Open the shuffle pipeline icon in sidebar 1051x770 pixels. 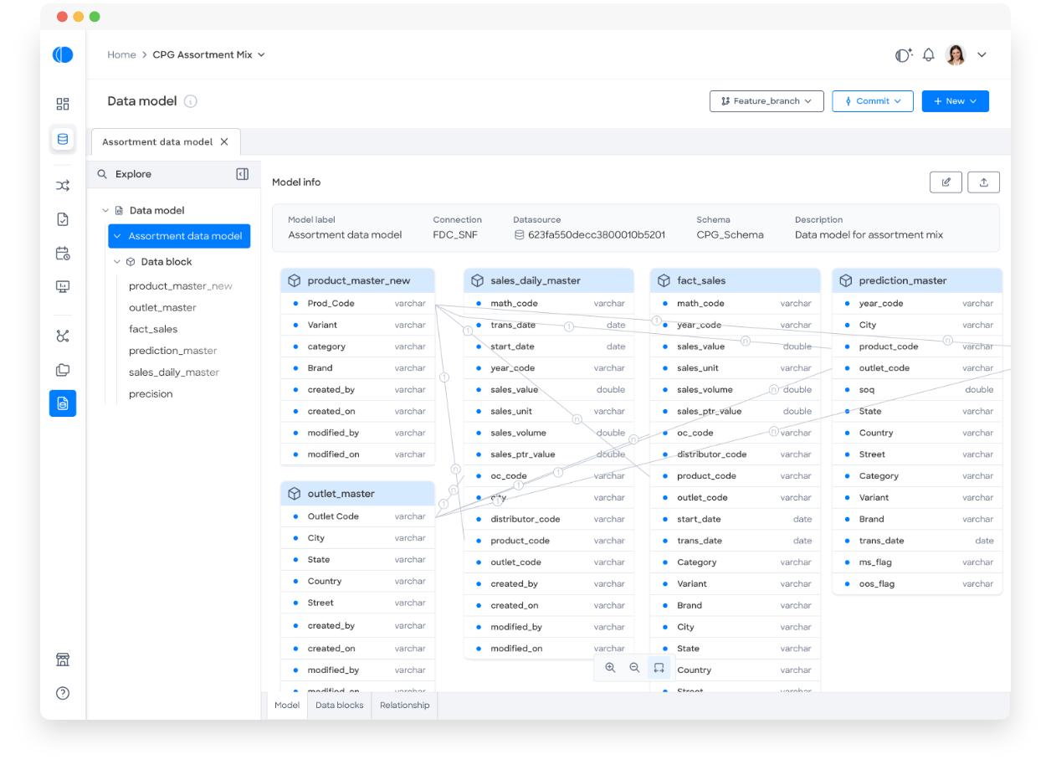pyautogui.click(x=63, y=186)
